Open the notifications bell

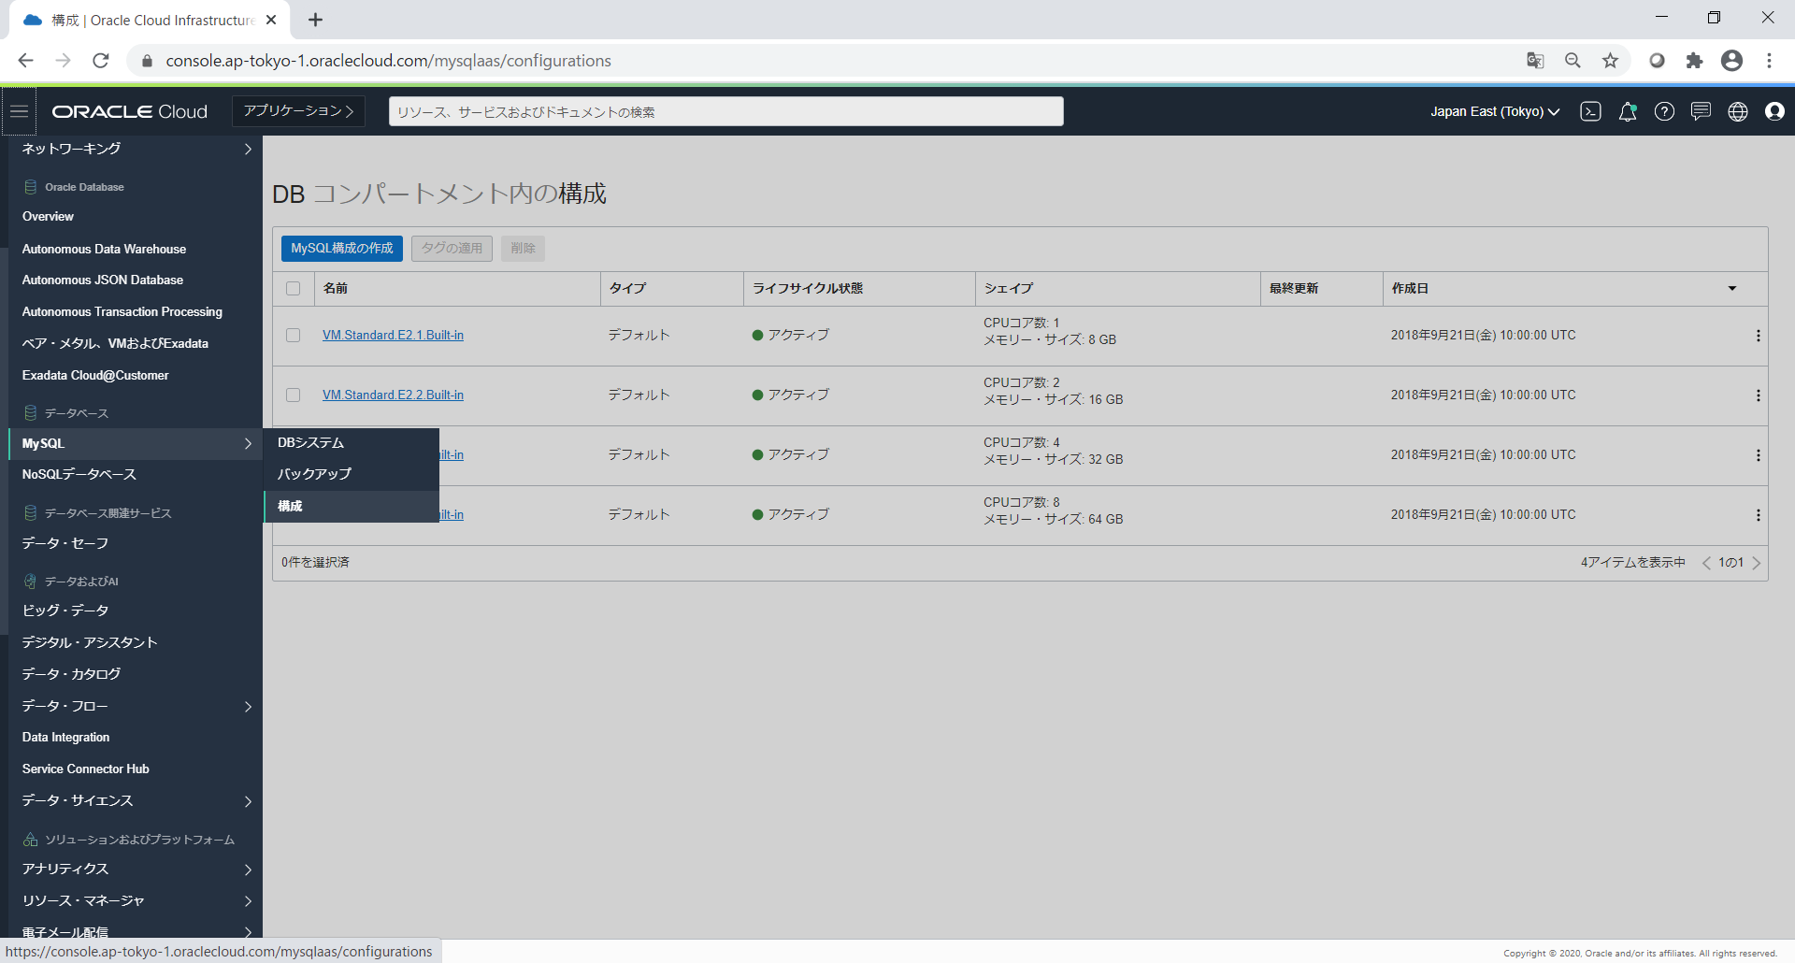1628,111
